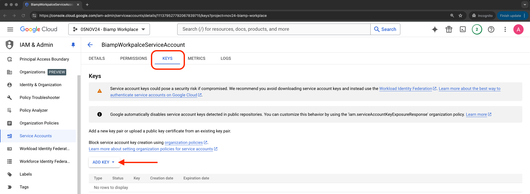The height and width of the screenshot is (194, 530).
Task: Expand the ADD KEY dropdown
Action: click(x=104, y=162)
